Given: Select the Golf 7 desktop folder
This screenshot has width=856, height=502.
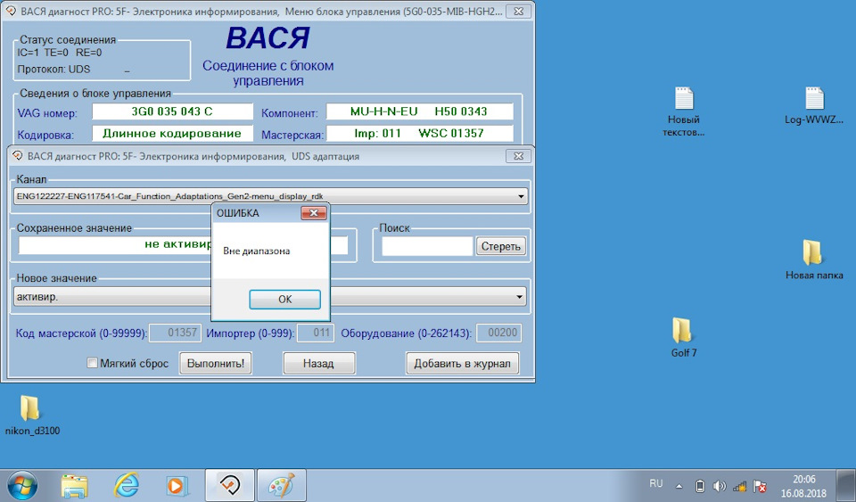Looking at the screenshot, I should click(684, 337).
